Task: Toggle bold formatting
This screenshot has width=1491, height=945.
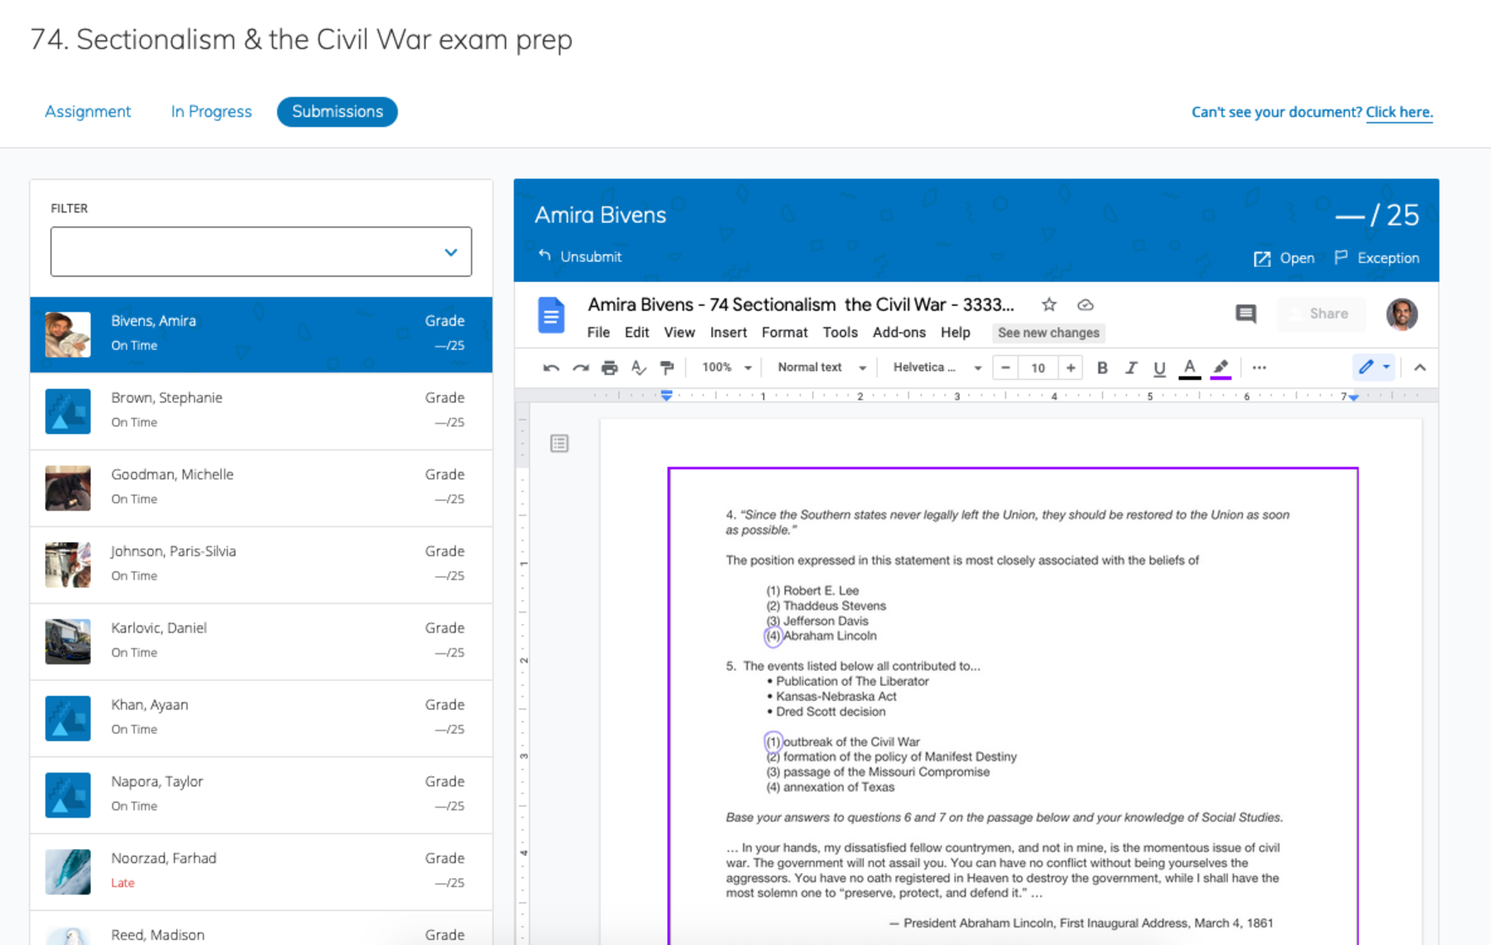Action: pyautogui.click(x=1102, y=368)
